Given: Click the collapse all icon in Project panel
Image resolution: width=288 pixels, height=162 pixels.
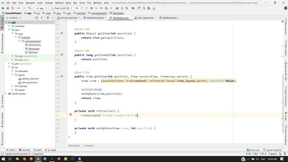Looking at the screenshot, I should tap(42, 18).
